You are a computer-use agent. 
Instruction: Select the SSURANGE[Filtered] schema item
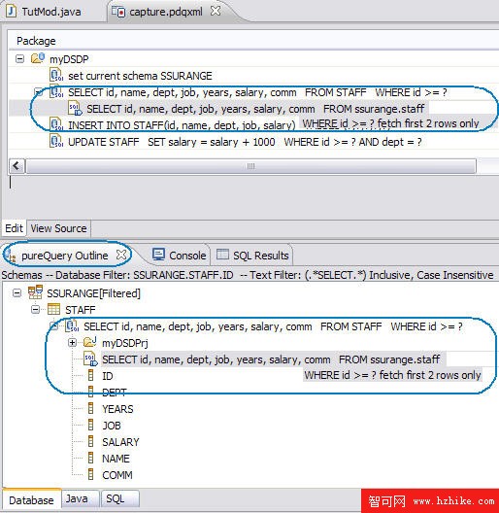tap(93, 293)
